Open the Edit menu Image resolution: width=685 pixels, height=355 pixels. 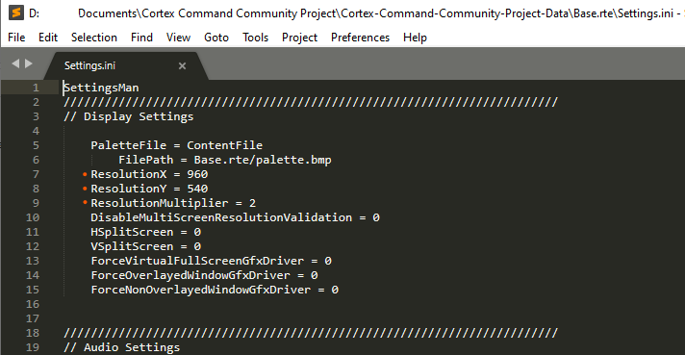tap(48, 38)
